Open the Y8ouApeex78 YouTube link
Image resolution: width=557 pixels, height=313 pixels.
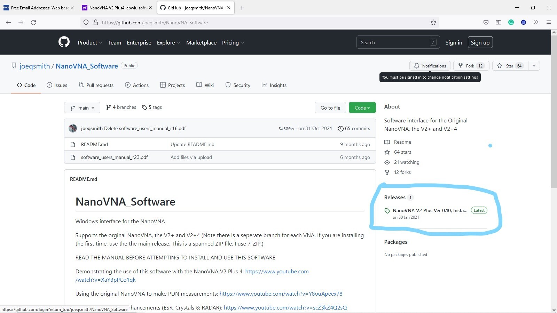281,294
